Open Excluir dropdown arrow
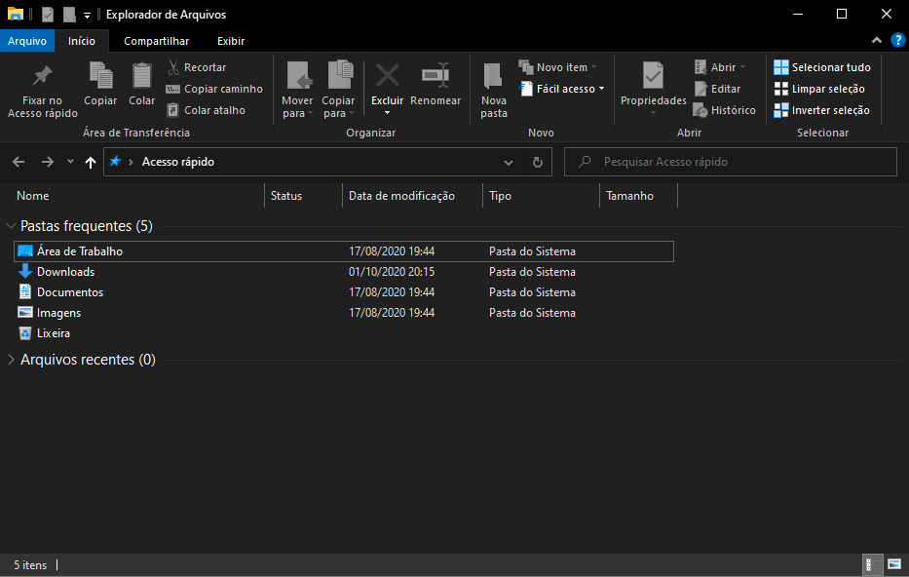The image size is (909, 577). coord(387,113)
